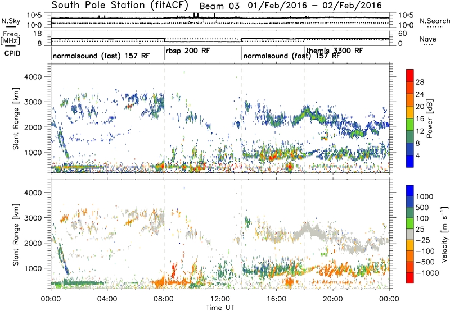The height and width of the screenshot is (311, 450).
Task: Click the '60' tick on Nave axis
Action: click(x=403, y=34)
